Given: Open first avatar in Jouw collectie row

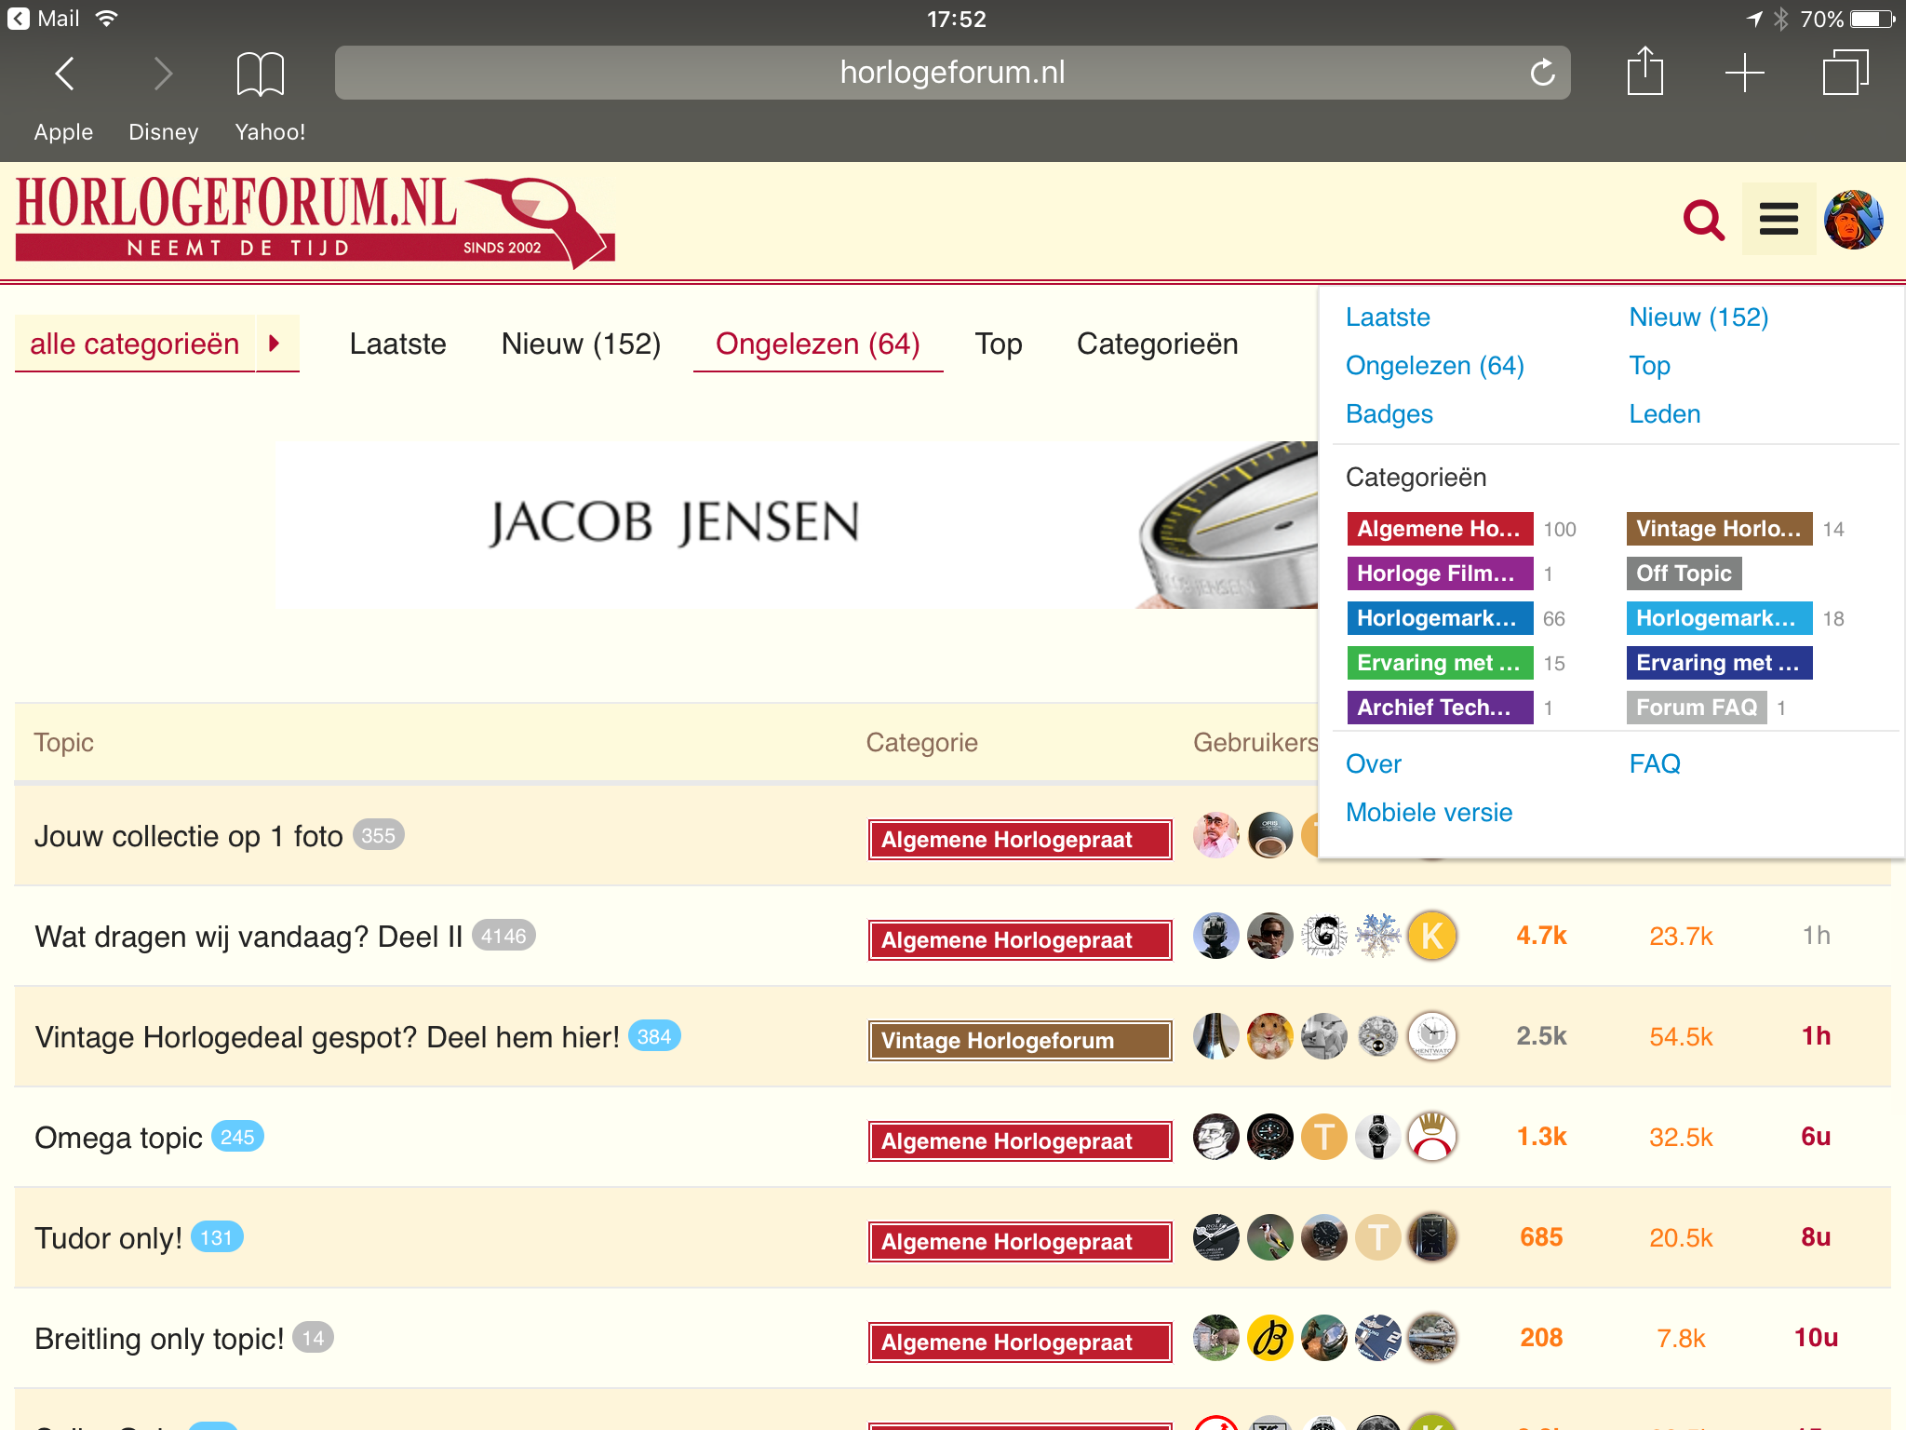Looking at the screenshot, I should [1216, 835].
